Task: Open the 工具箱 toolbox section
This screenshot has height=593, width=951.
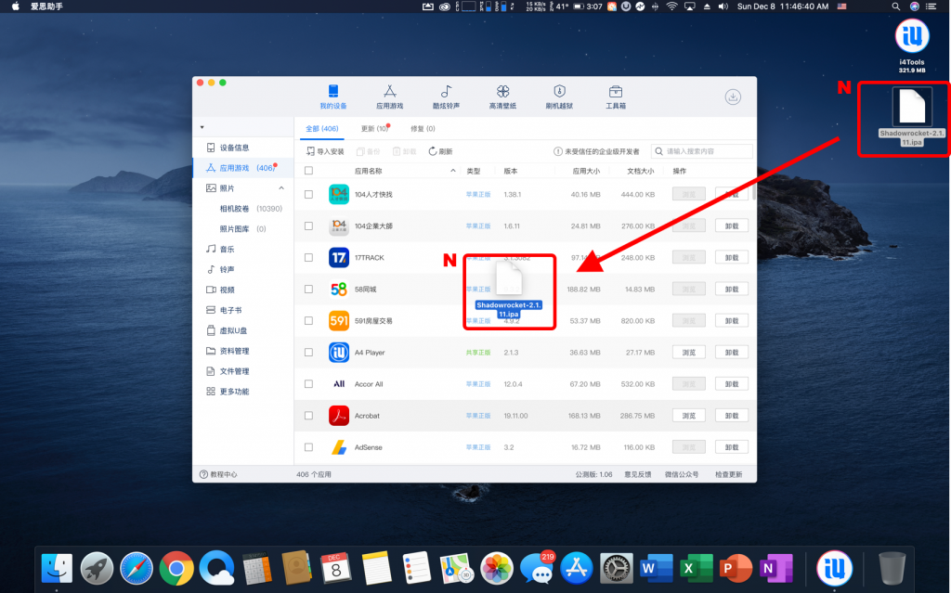Action: click(615, 97)
